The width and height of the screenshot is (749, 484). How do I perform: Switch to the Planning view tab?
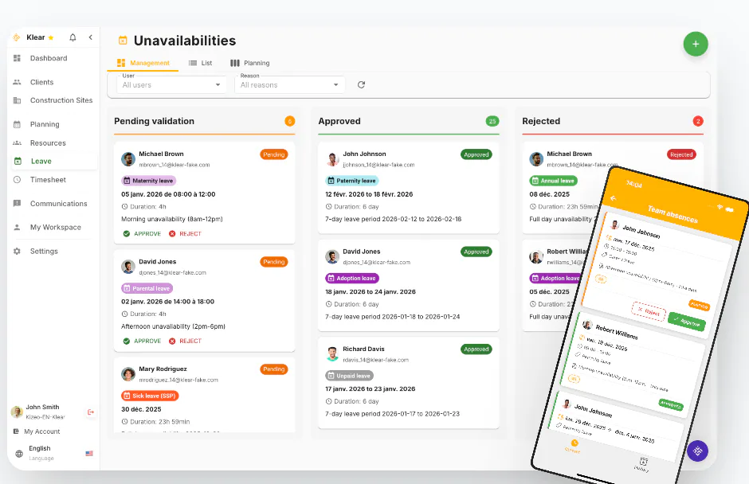coord(250,63)
